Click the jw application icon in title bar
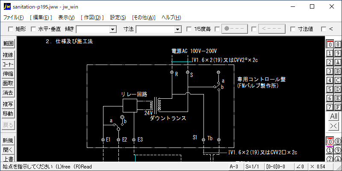This screenshot has height=171, width=342. point(7,6)
